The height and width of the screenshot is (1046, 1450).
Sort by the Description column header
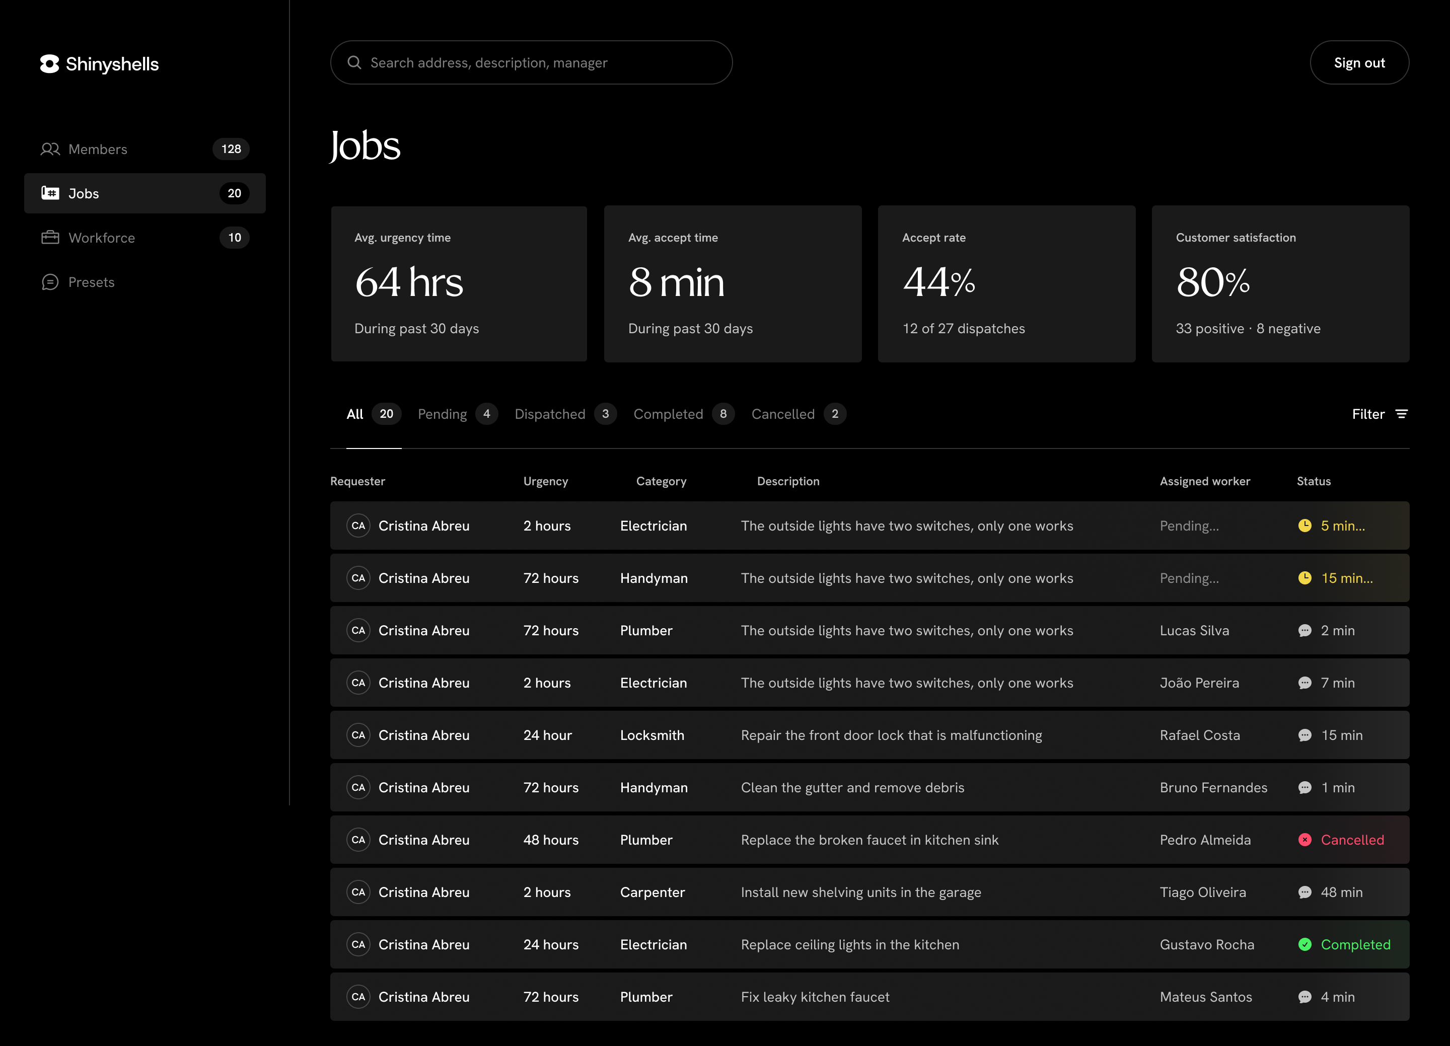pyautogui.click(x=788, y=481)
